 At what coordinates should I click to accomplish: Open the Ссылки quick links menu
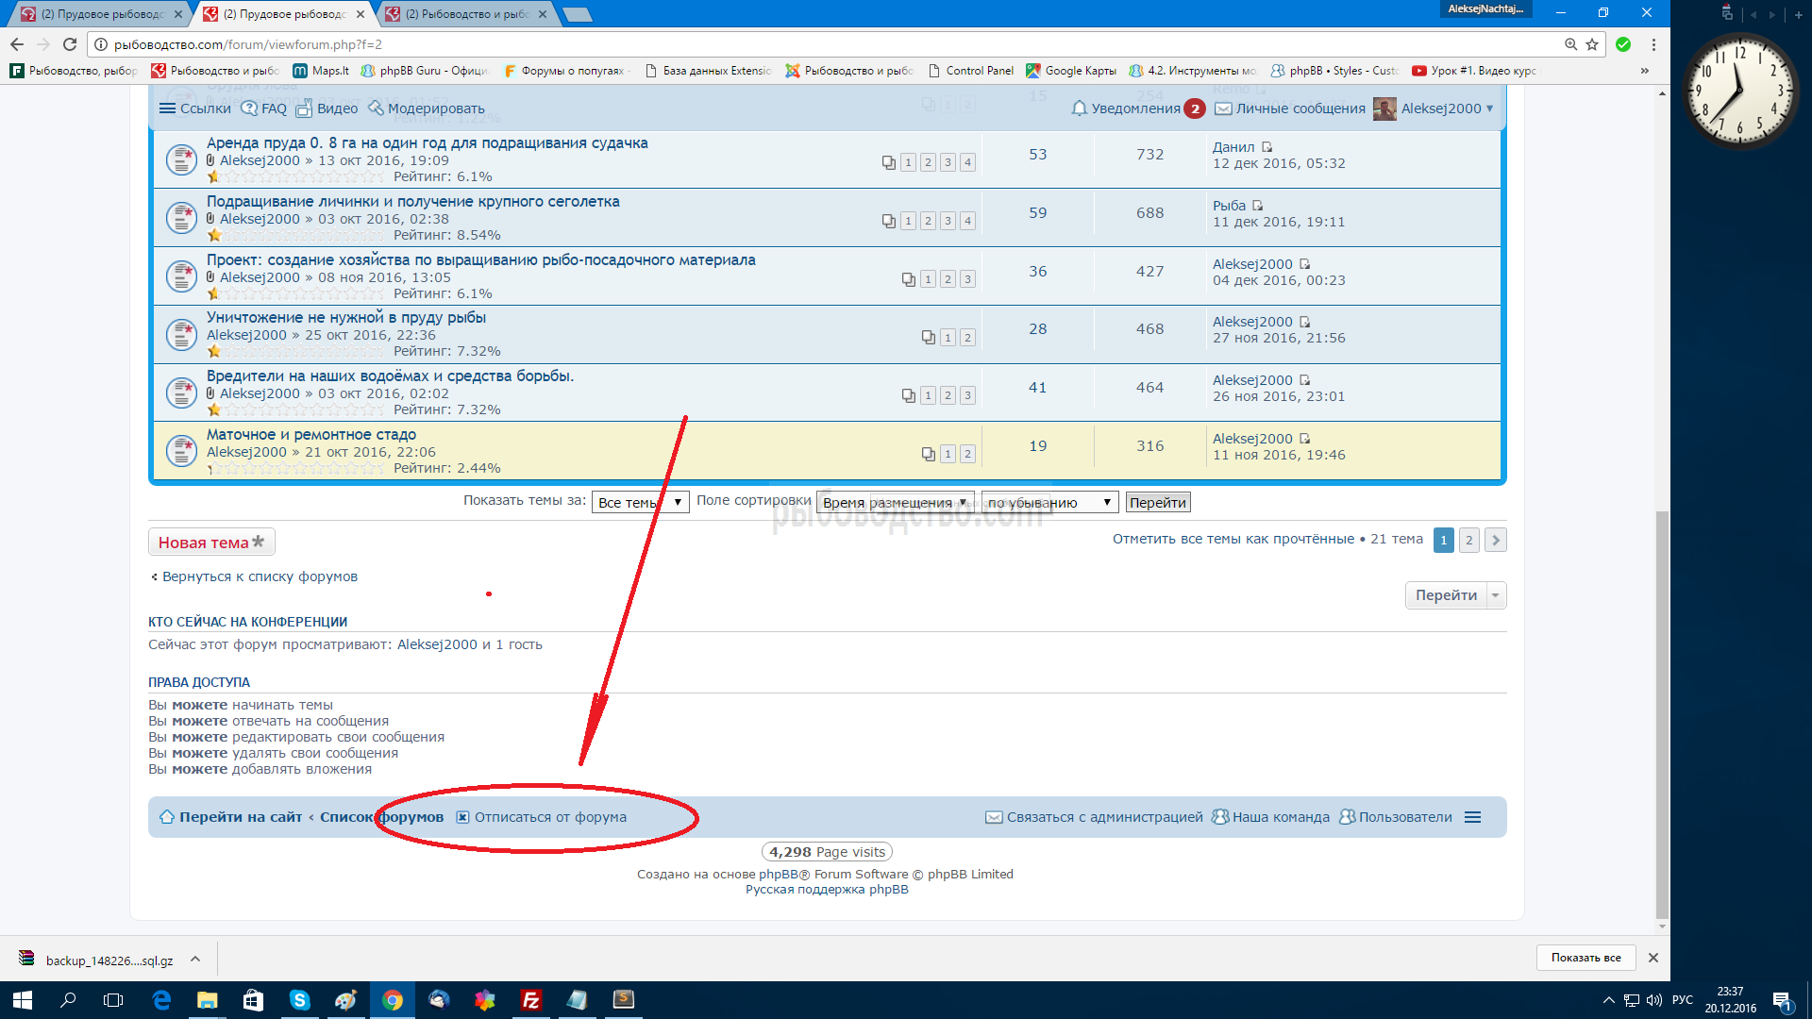pos(194,109)
